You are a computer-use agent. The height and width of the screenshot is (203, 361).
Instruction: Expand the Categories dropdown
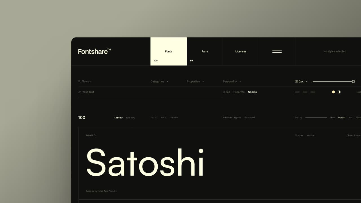coord(159,81)
